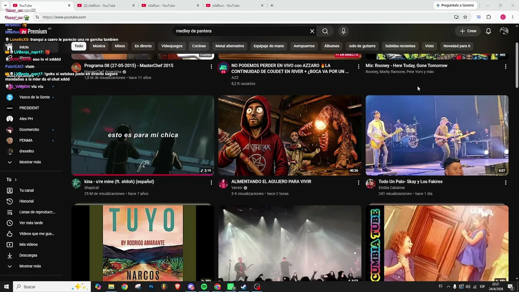Open Ver más tarde list
Screen dimensions: 519x292
[31, 223]
